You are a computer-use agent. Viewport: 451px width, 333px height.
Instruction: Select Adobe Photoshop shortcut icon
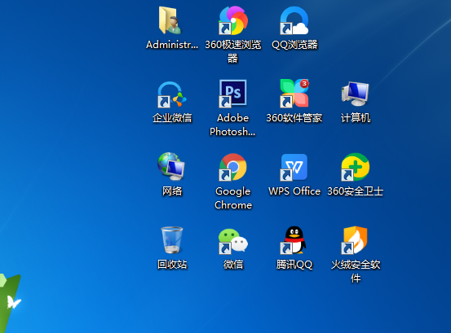point(232,94)
